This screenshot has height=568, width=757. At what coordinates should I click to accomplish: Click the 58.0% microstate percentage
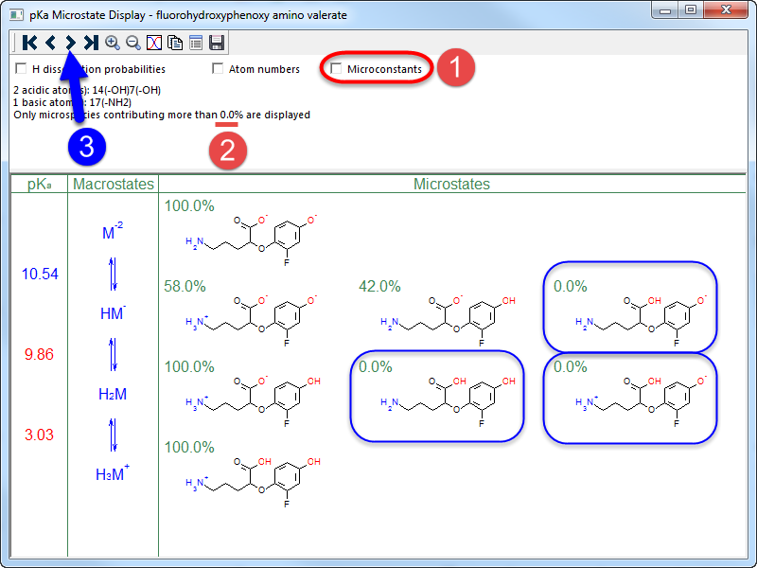point(185,287)
